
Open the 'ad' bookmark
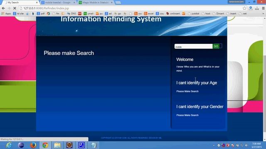point(108,14)
